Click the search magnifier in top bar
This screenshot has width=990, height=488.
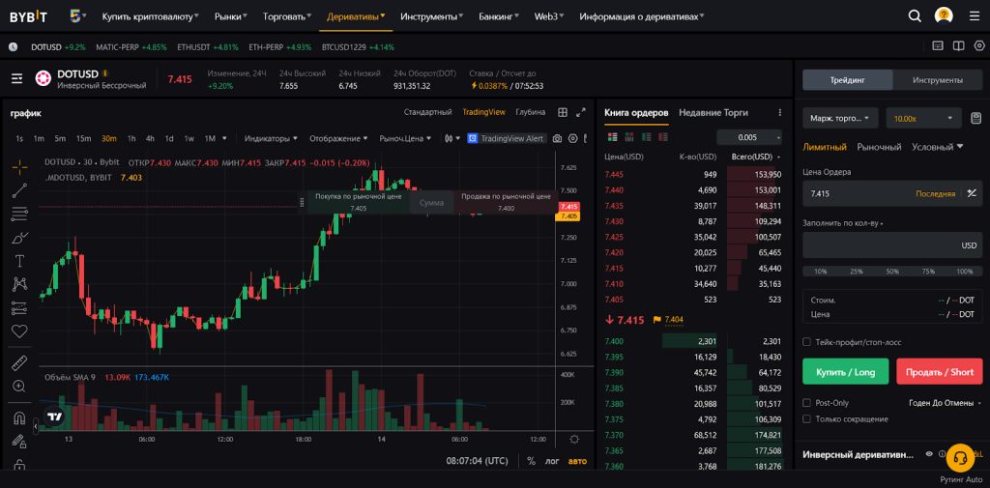coord(915,16)
